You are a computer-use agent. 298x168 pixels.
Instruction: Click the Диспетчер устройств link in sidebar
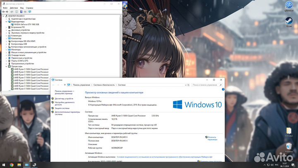click(x=64, y=99)
